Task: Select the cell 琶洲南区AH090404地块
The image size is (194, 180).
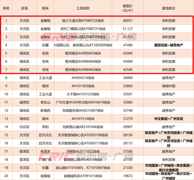Action: (x=83, y=62)
